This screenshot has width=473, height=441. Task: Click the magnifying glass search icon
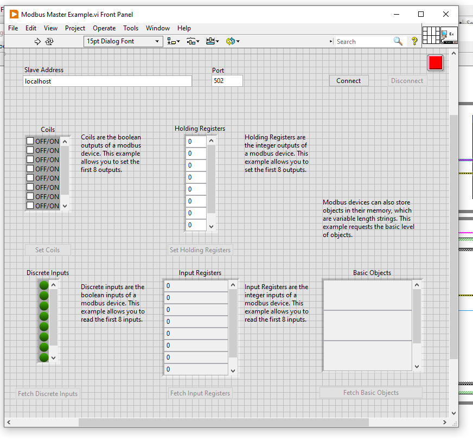coord(398,41)
